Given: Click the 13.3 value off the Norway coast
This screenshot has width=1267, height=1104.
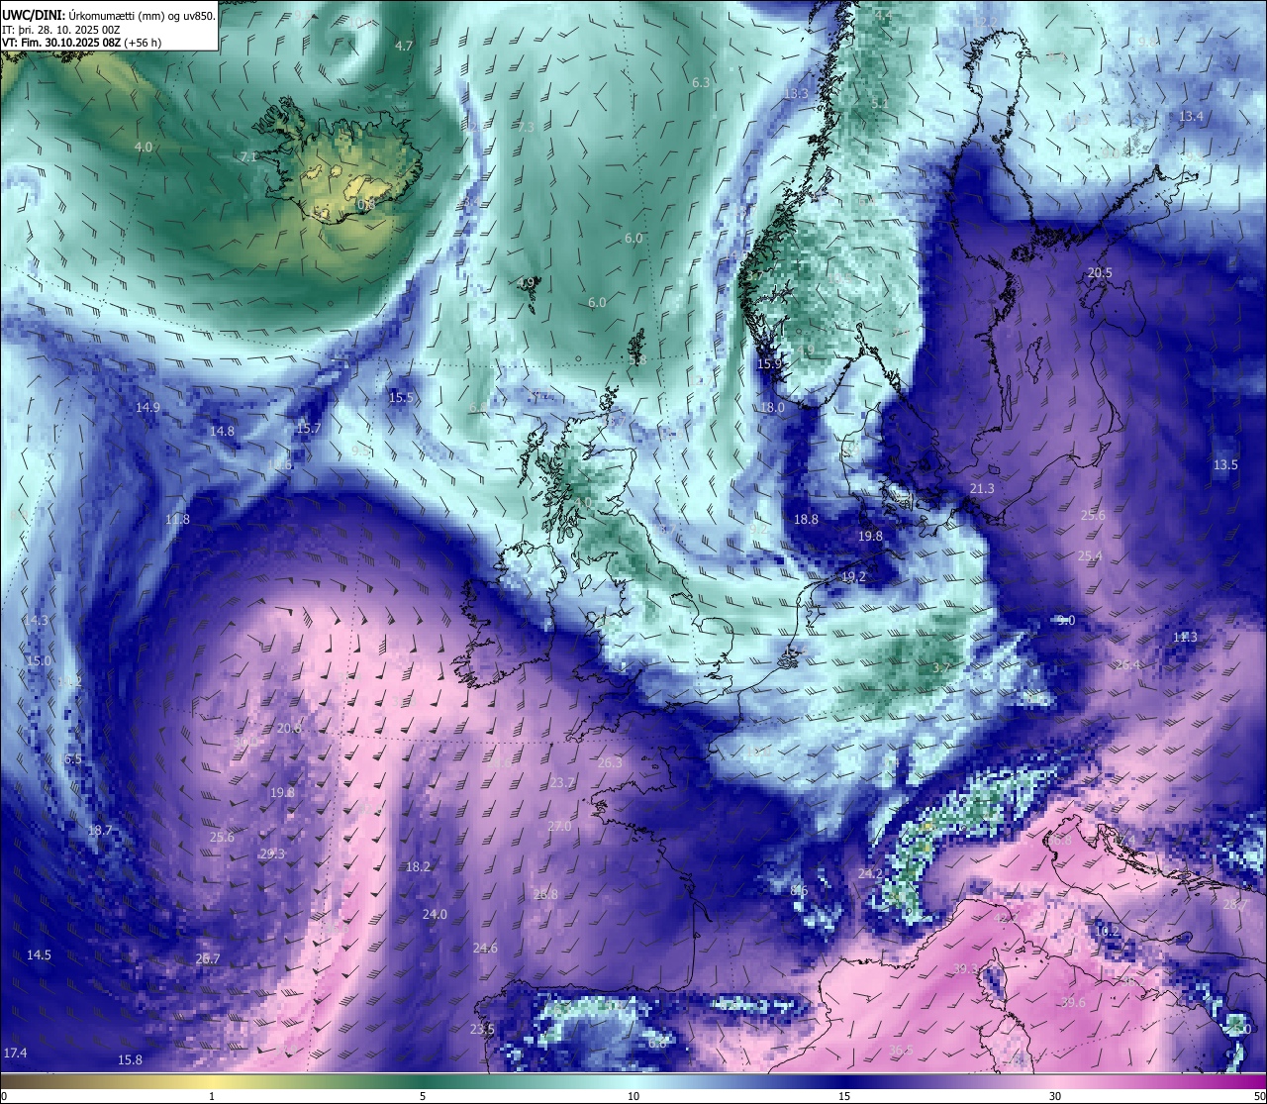Looking at the screenshot, I should point(796,94).
